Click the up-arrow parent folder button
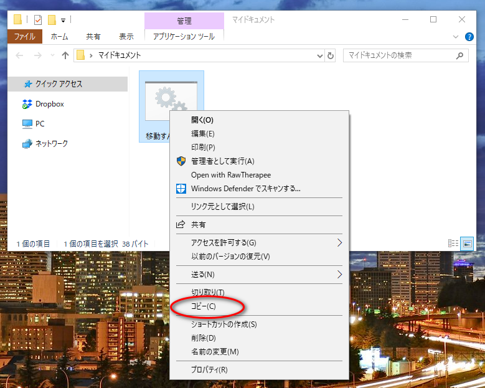The image size is (485, 388). pos(65,55)
